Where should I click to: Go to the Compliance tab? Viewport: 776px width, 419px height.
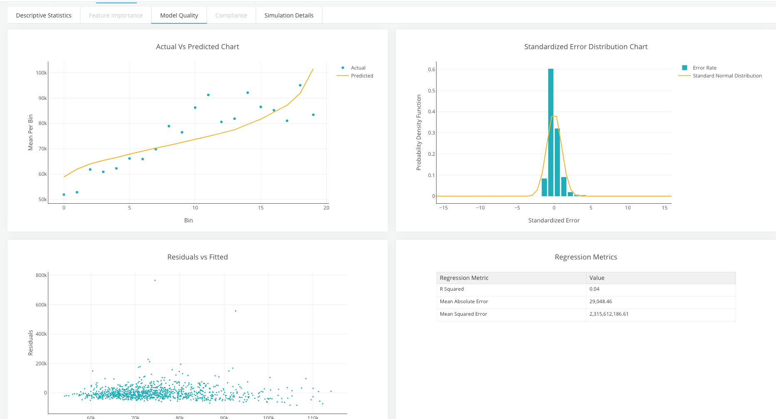(231, 15)
